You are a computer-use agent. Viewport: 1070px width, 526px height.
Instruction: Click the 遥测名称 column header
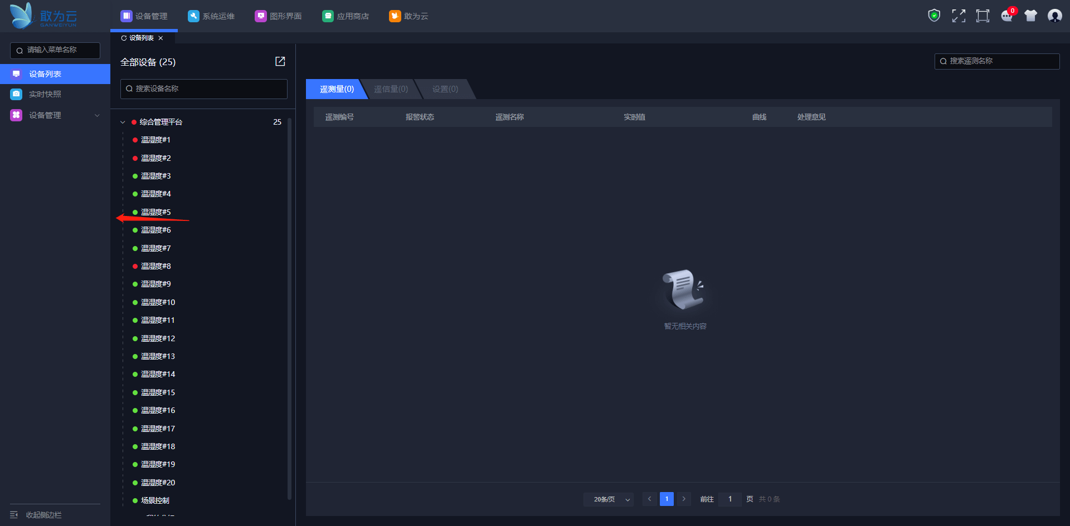click(509, 117)
